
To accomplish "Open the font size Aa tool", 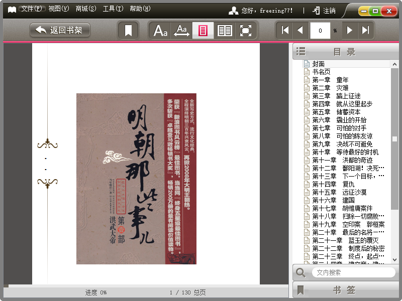I will point(160,31).
